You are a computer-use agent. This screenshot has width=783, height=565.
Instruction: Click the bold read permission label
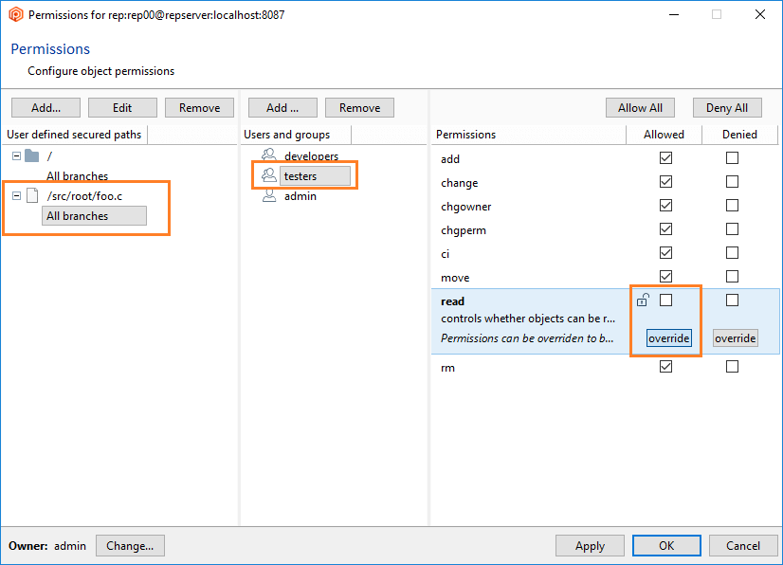pos(452,301)
